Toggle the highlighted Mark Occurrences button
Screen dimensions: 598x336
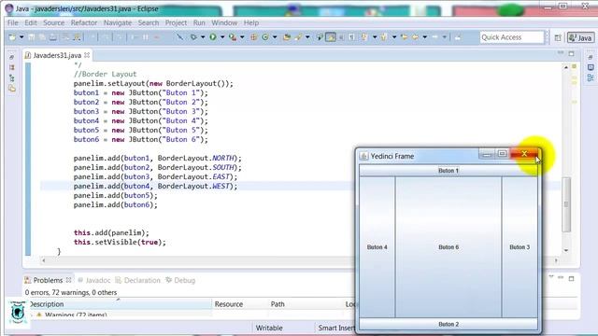pos(331,37)
